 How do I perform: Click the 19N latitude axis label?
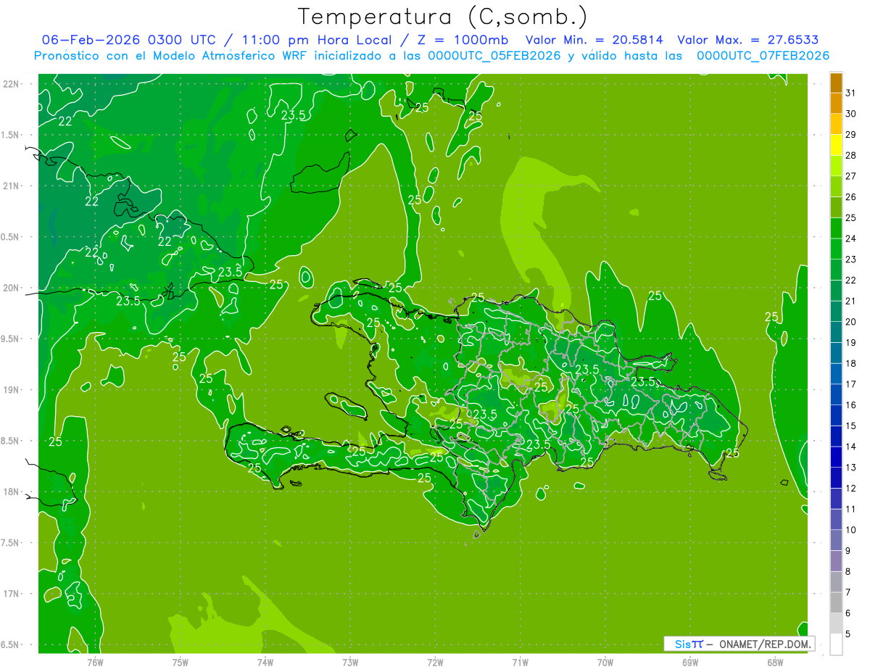[11, 390]
